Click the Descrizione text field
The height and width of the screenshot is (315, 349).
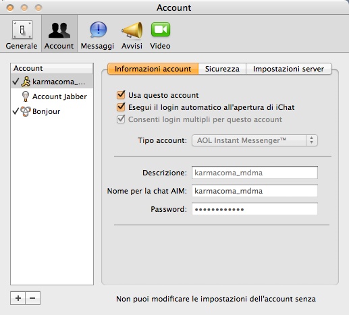254,173
